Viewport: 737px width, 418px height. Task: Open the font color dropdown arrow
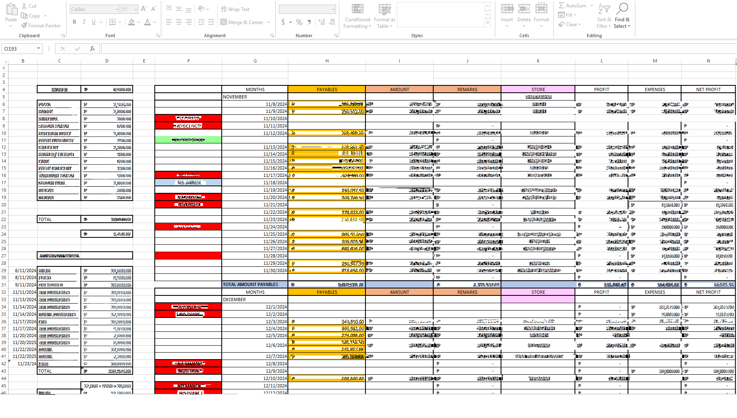pyautogui.click(x=155, y=22)
